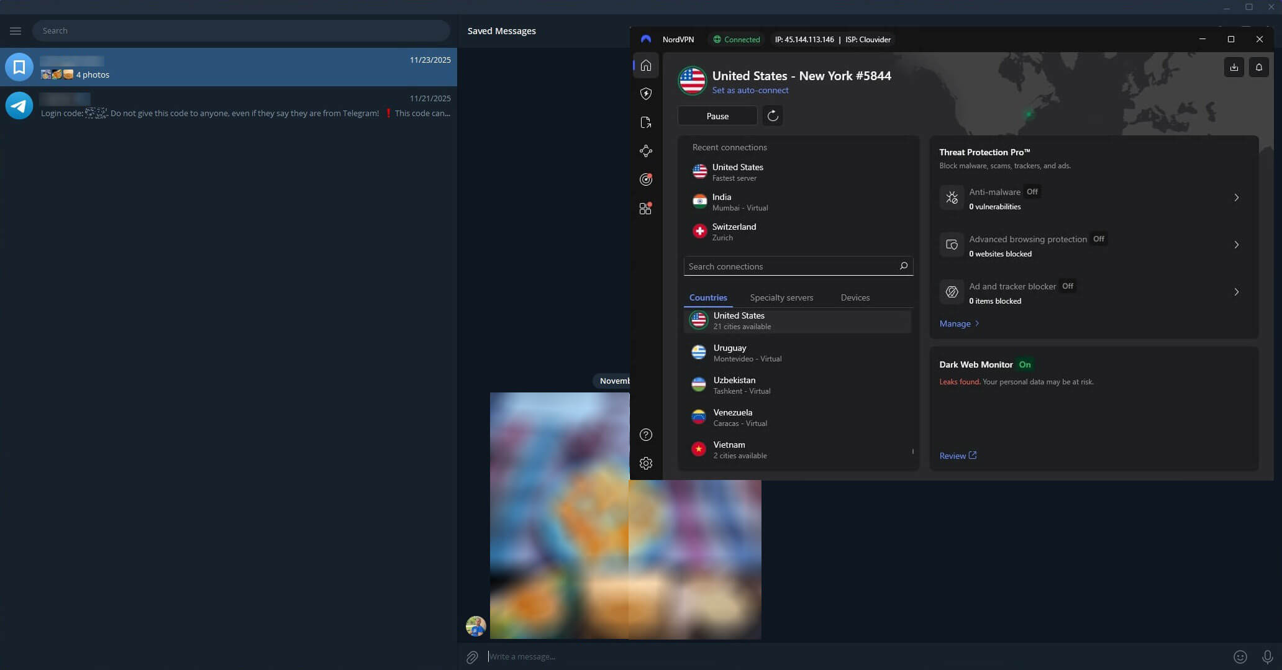The width and height of the screenshot is (1282, 670).
Task: Click the downloads icon near the bell
Action: pos(1234,67)
